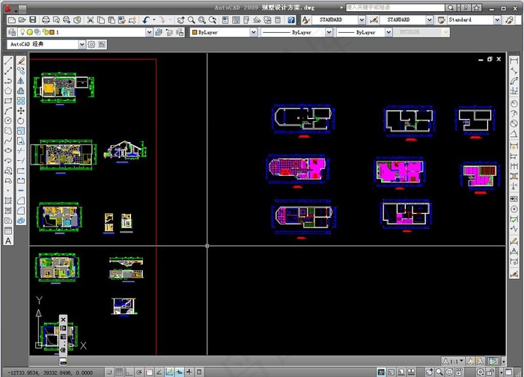The height and width of the screenshot is (377, 524).
Task: Open the annotation scale 1:1 button
Action: pyautogui.click(x=454, y=360)
